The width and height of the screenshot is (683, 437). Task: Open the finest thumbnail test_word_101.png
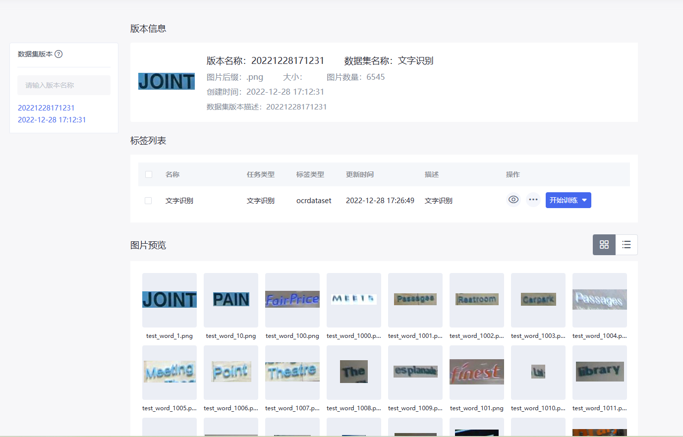477,372
